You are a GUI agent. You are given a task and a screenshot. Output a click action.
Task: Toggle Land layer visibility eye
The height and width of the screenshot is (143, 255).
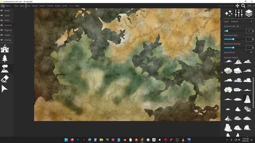click(x=2, y=15)
